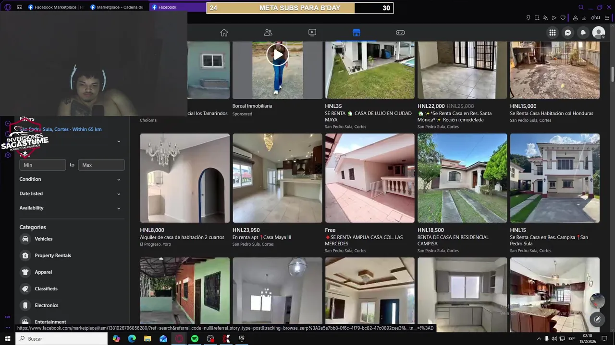Image resolution: width=615 pixels, height=345 pixels.
Task: Go to the Facebook Home icon
Action: pos(224,33)
